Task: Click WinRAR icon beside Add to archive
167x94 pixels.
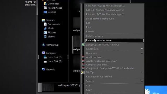Action: coord(83,57)
